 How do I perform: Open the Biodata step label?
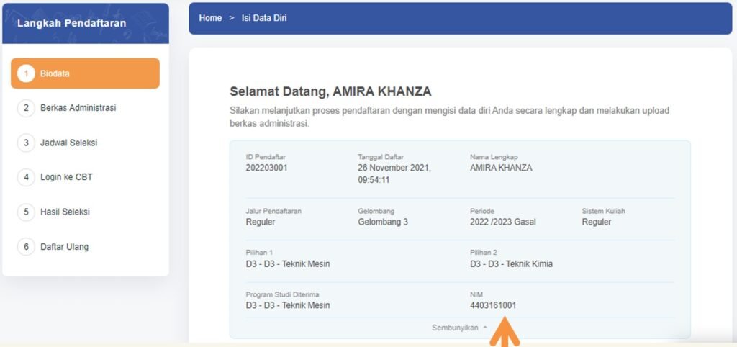55,73
